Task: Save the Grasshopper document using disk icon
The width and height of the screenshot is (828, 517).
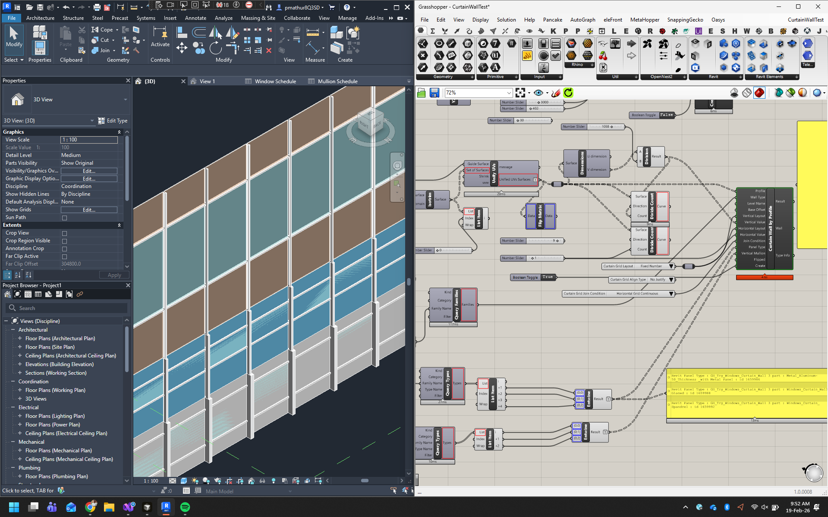Action: (434, 93)
